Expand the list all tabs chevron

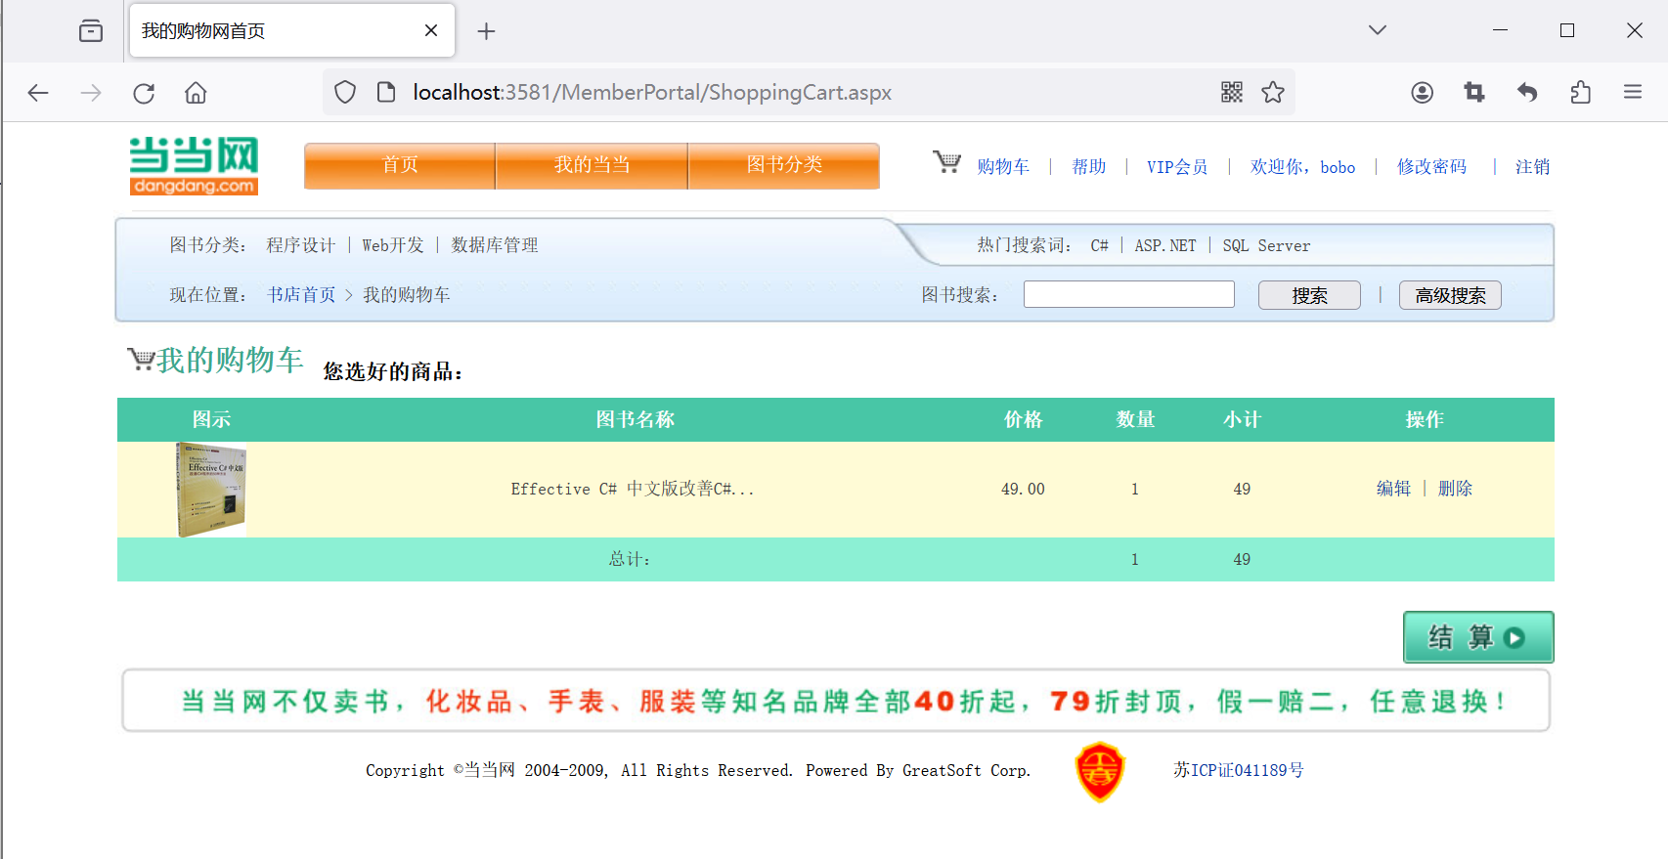pyautogui.click(x=1377, y=30)
